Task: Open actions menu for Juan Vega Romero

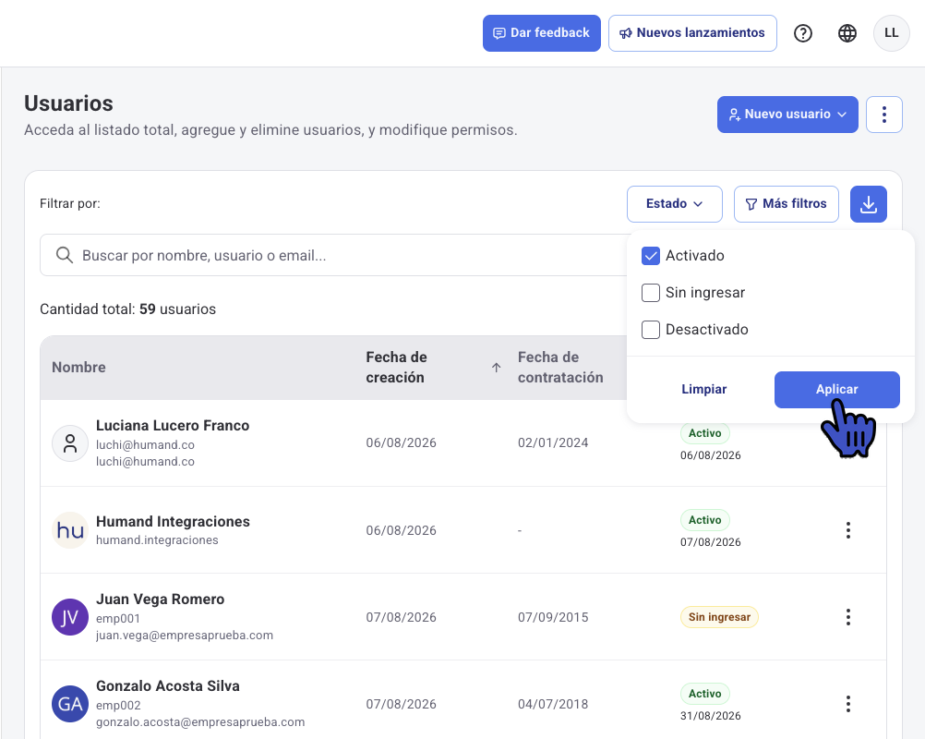Action: [x=848, y=617]
